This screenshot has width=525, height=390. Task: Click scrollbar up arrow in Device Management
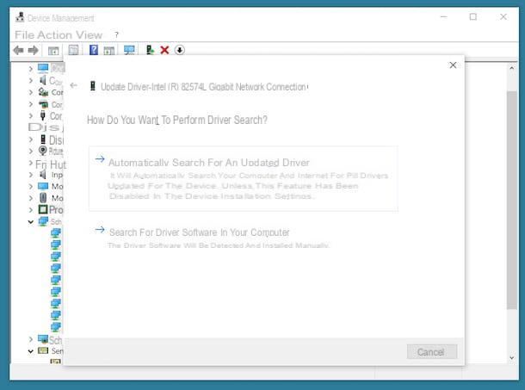(x=511, y=68)
